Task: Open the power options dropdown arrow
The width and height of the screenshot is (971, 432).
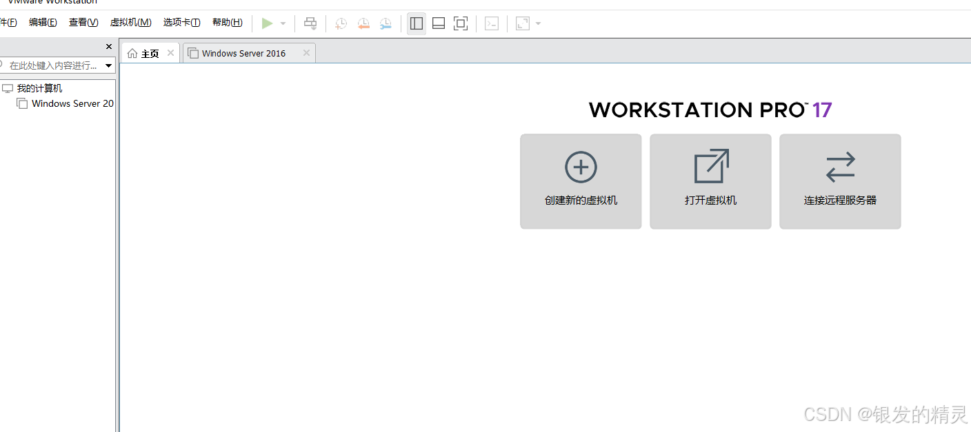Action: (283, 23)
